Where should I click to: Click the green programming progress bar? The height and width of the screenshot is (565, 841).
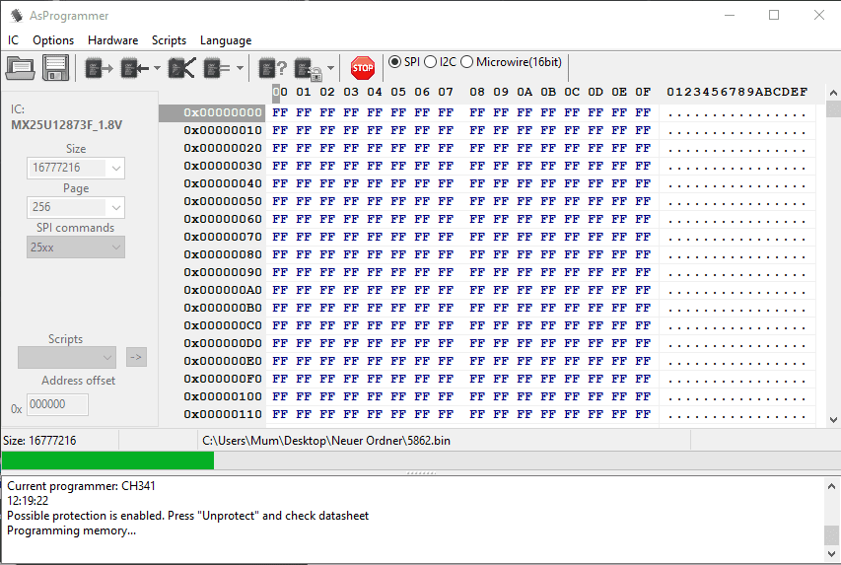click(107, 460)
